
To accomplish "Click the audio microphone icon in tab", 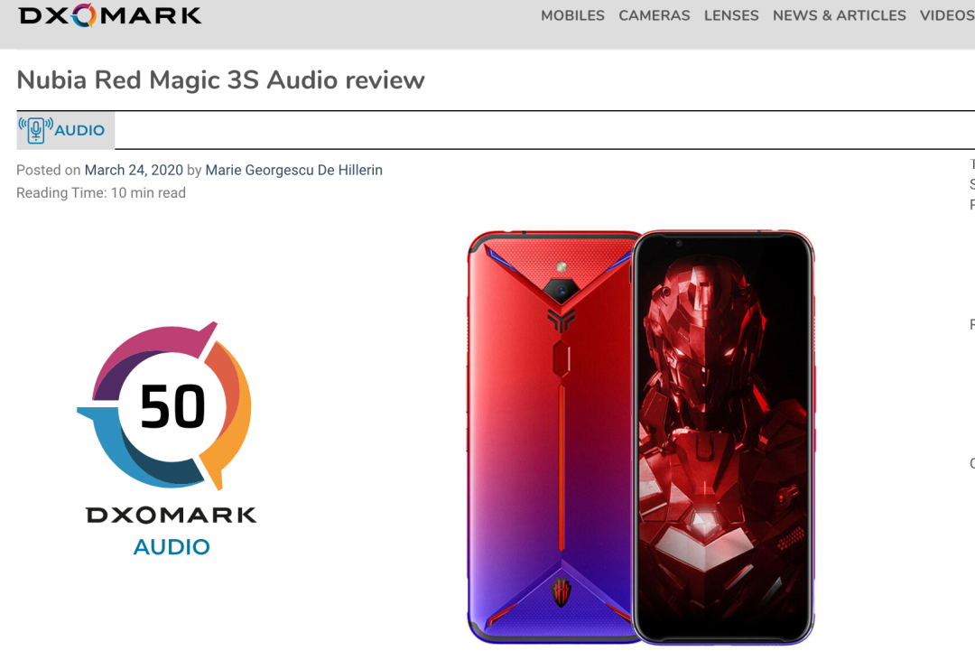I will 35,130.
